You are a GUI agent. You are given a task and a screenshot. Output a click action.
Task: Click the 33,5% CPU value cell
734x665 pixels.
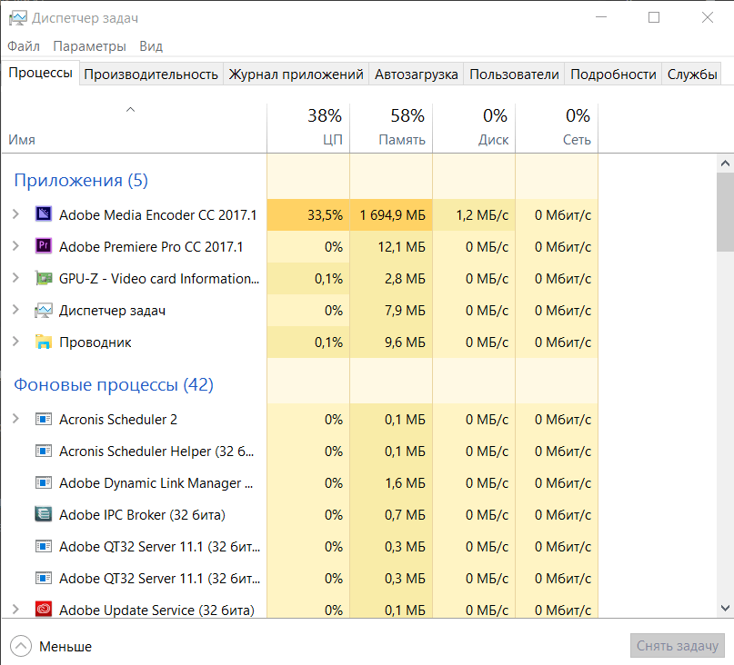coord(308,214)
